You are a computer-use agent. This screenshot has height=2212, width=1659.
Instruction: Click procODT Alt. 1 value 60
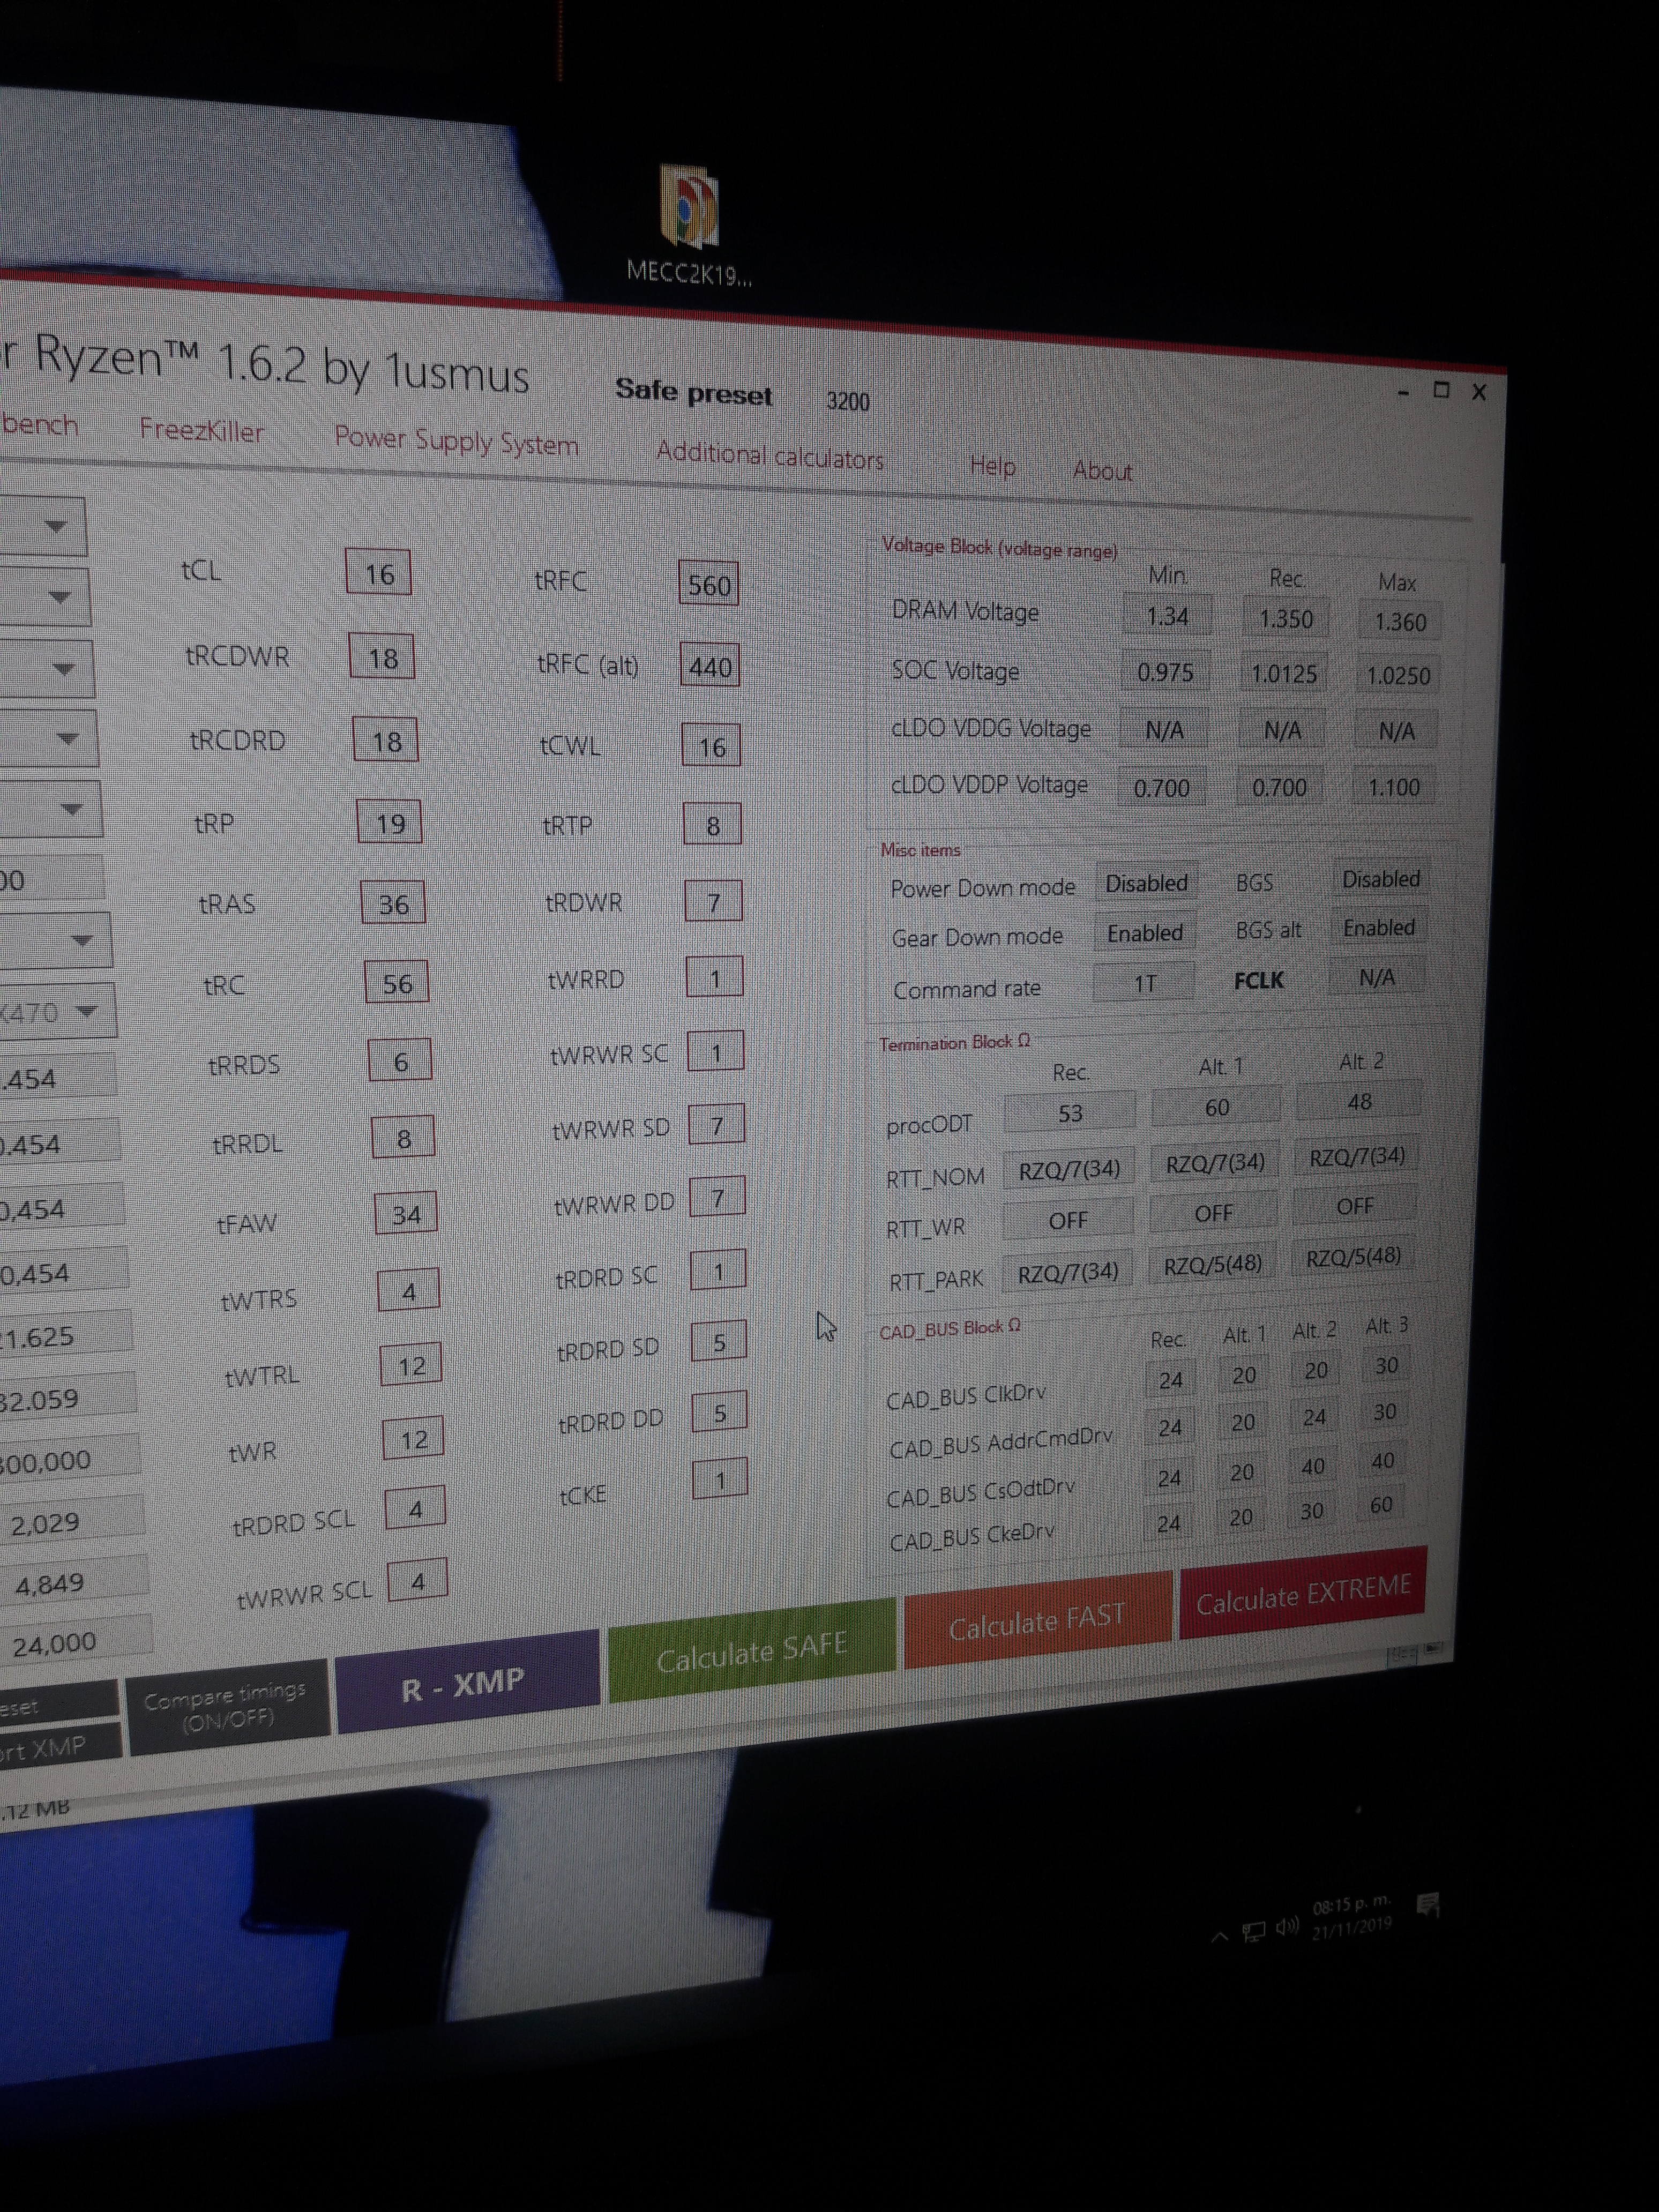point(1216,1107)
